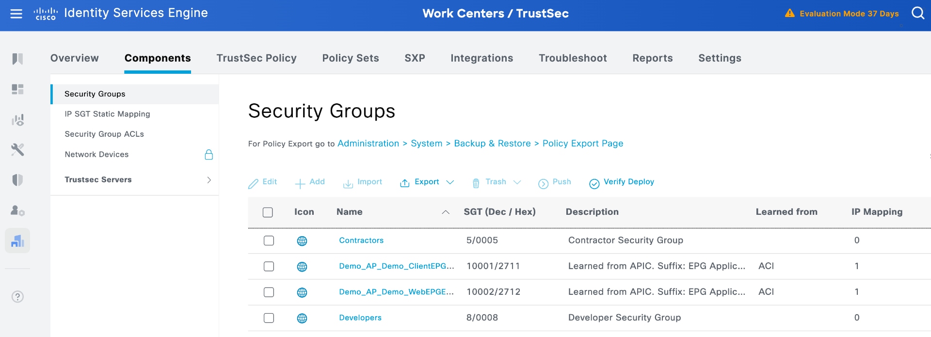The height and width of the screenshot is (337, 931).
Task: Click the user administration sidebar icon
Action: pos(17,210)
